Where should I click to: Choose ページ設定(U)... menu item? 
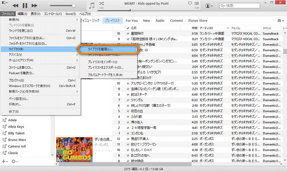coord(40,99)
